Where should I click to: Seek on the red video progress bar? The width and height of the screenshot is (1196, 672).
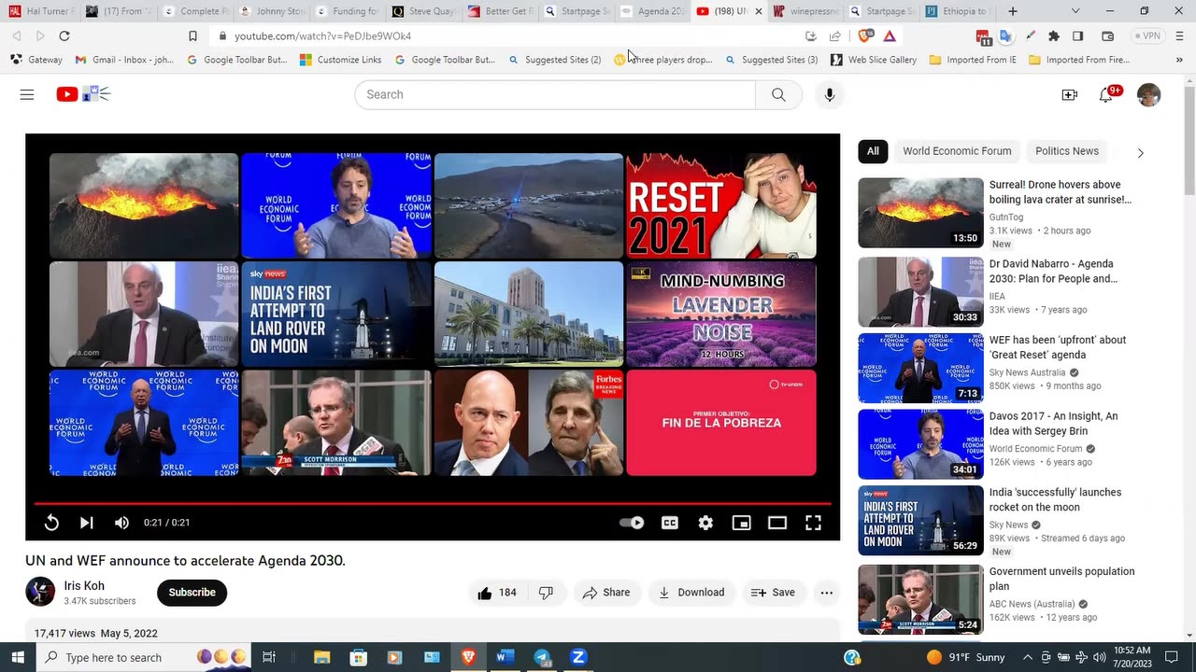433,503
